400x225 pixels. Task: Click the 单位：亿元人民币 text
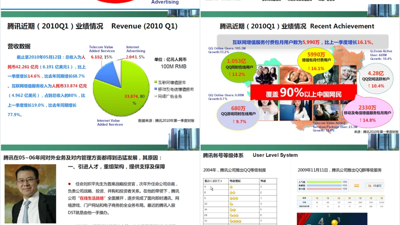point(170,60)
